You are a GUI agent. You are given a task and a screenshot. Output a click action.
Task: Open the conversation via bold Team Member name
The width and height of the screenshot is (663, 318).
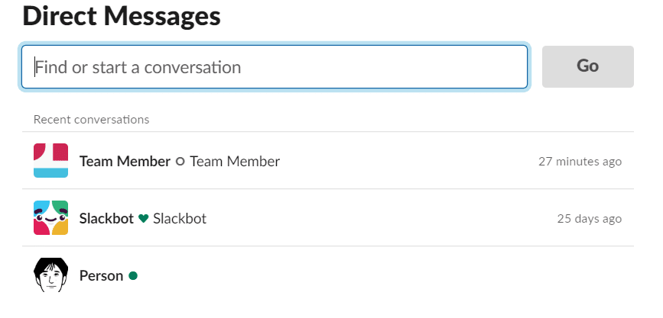pyautogui.click(x=125, y=162)
